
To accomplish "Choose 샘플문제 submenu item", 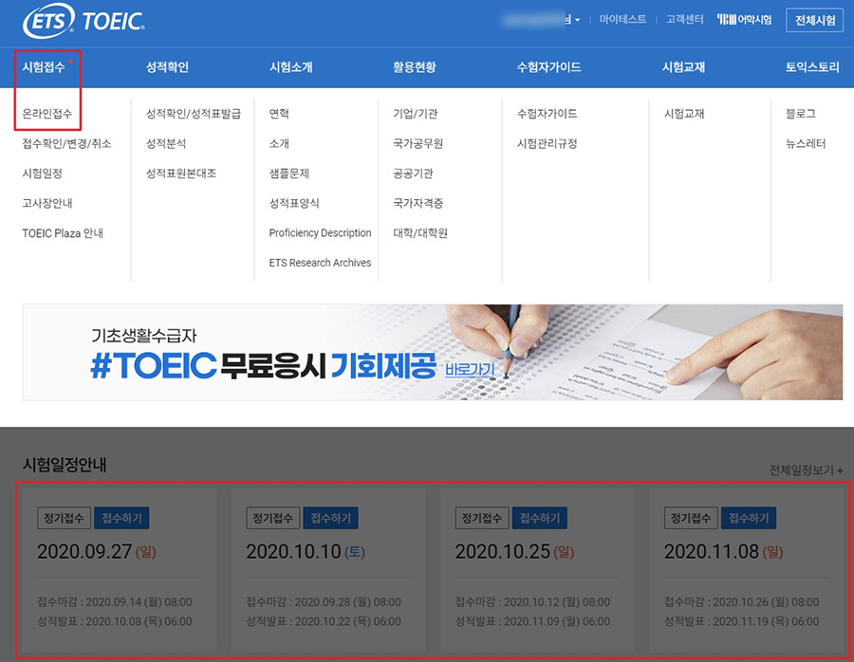I will click(x=289, y=174).
